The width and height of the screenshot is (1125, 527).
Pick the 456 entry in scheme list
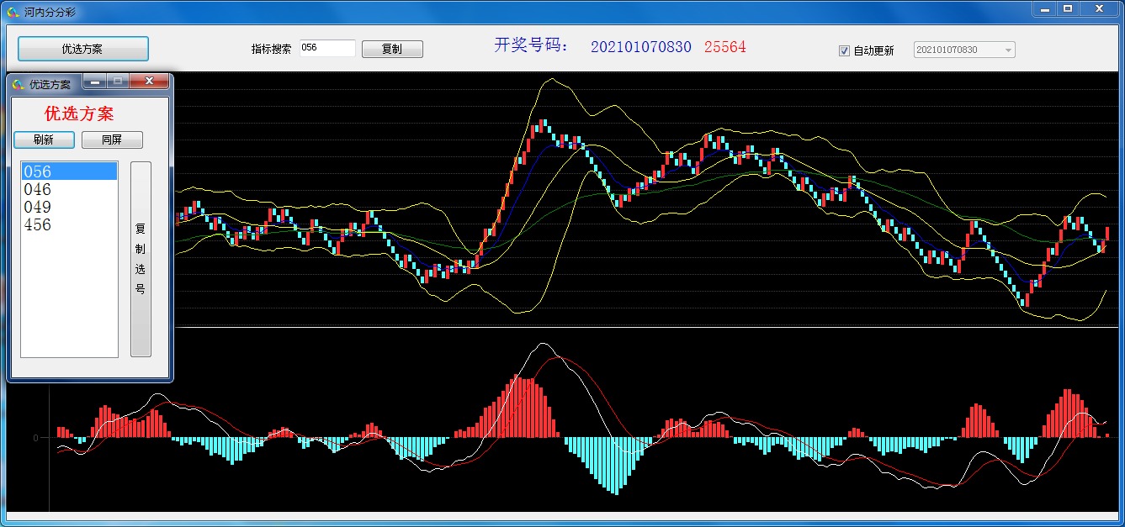[x=69, y=224]
